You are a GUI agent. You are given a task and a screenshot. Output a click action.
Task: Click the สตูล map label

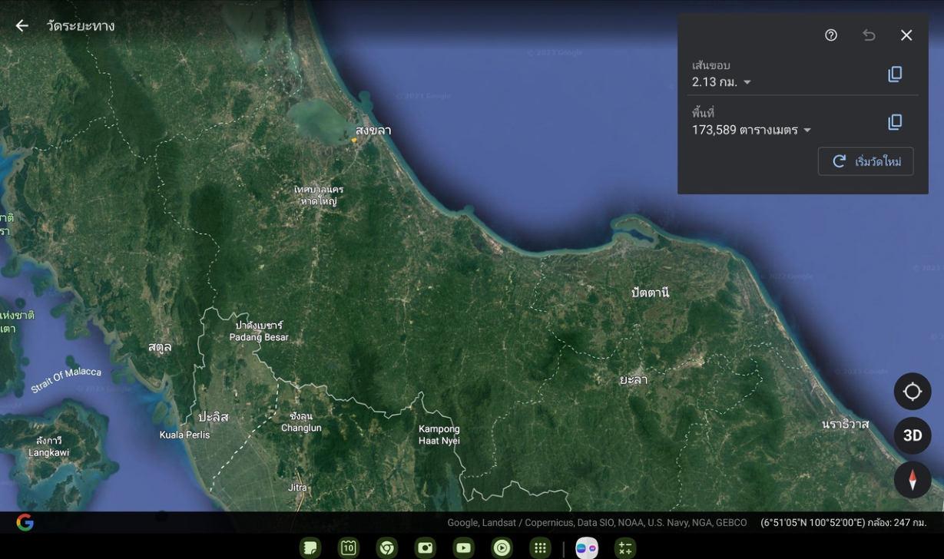tap(160, 347)
